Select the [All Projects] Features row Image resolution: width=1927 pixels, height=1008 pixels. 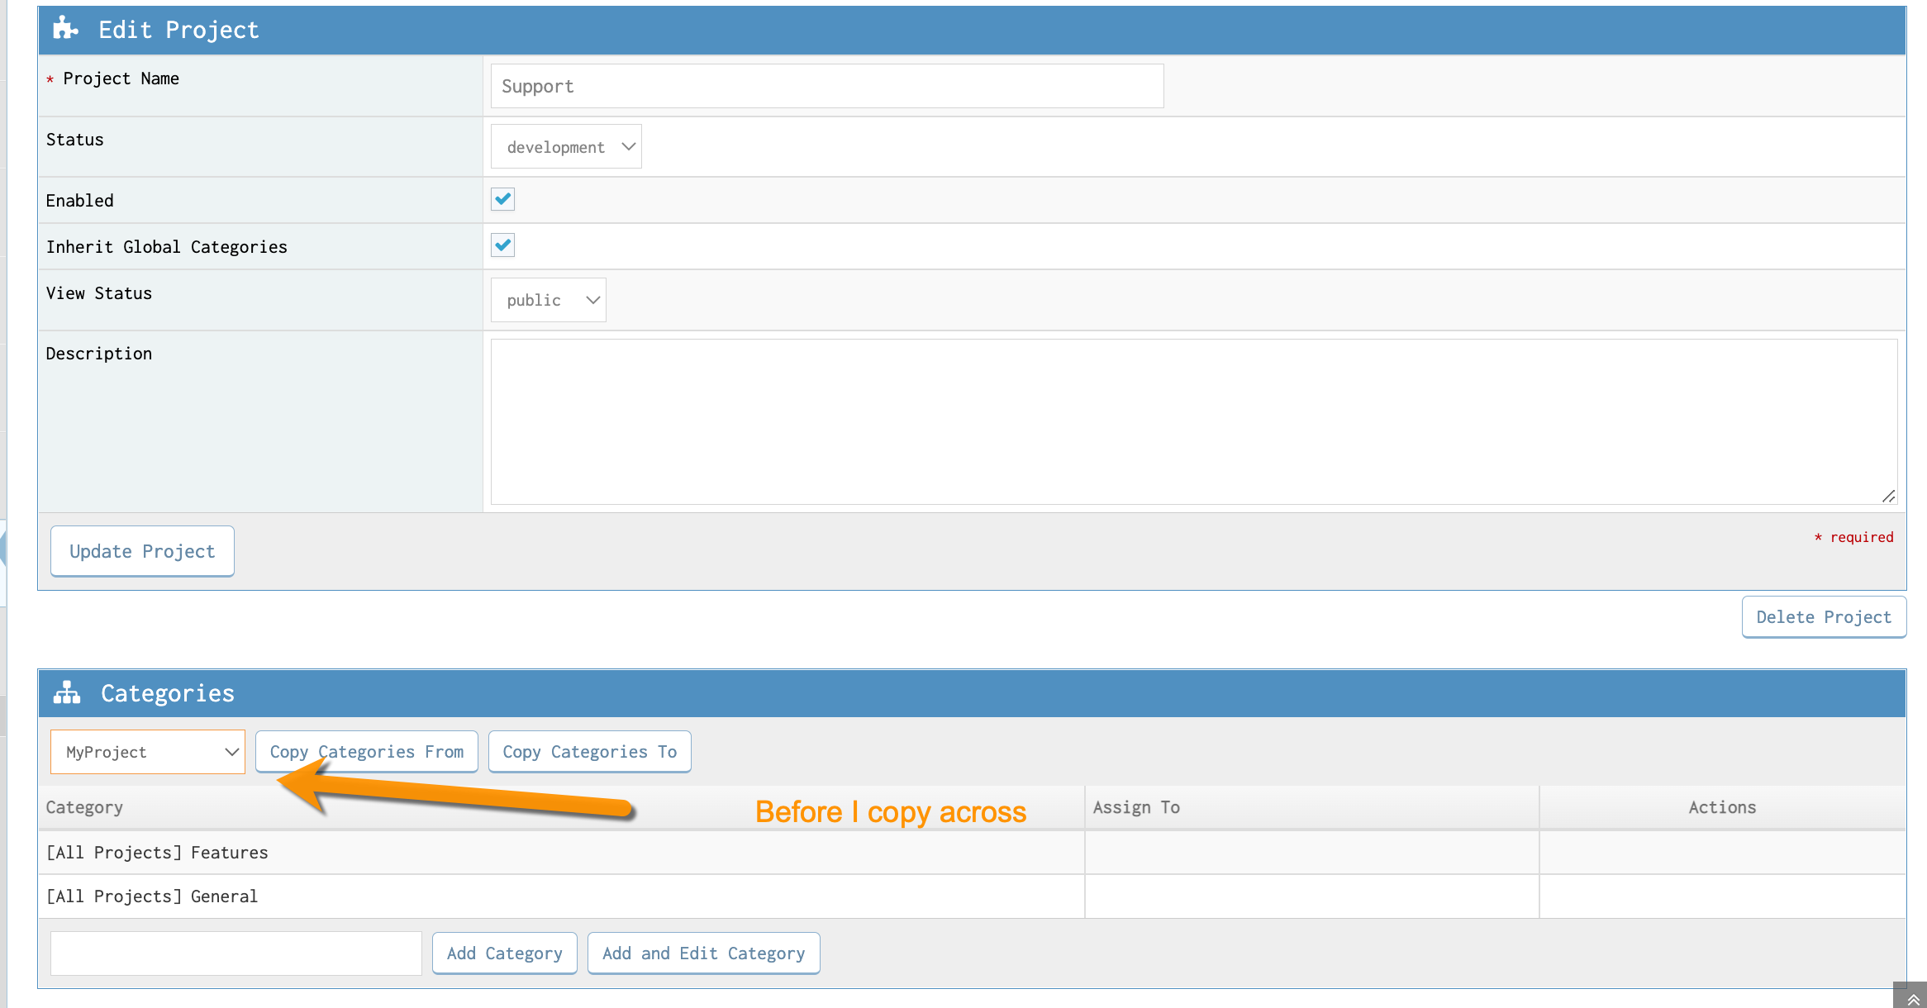[157, 853]
